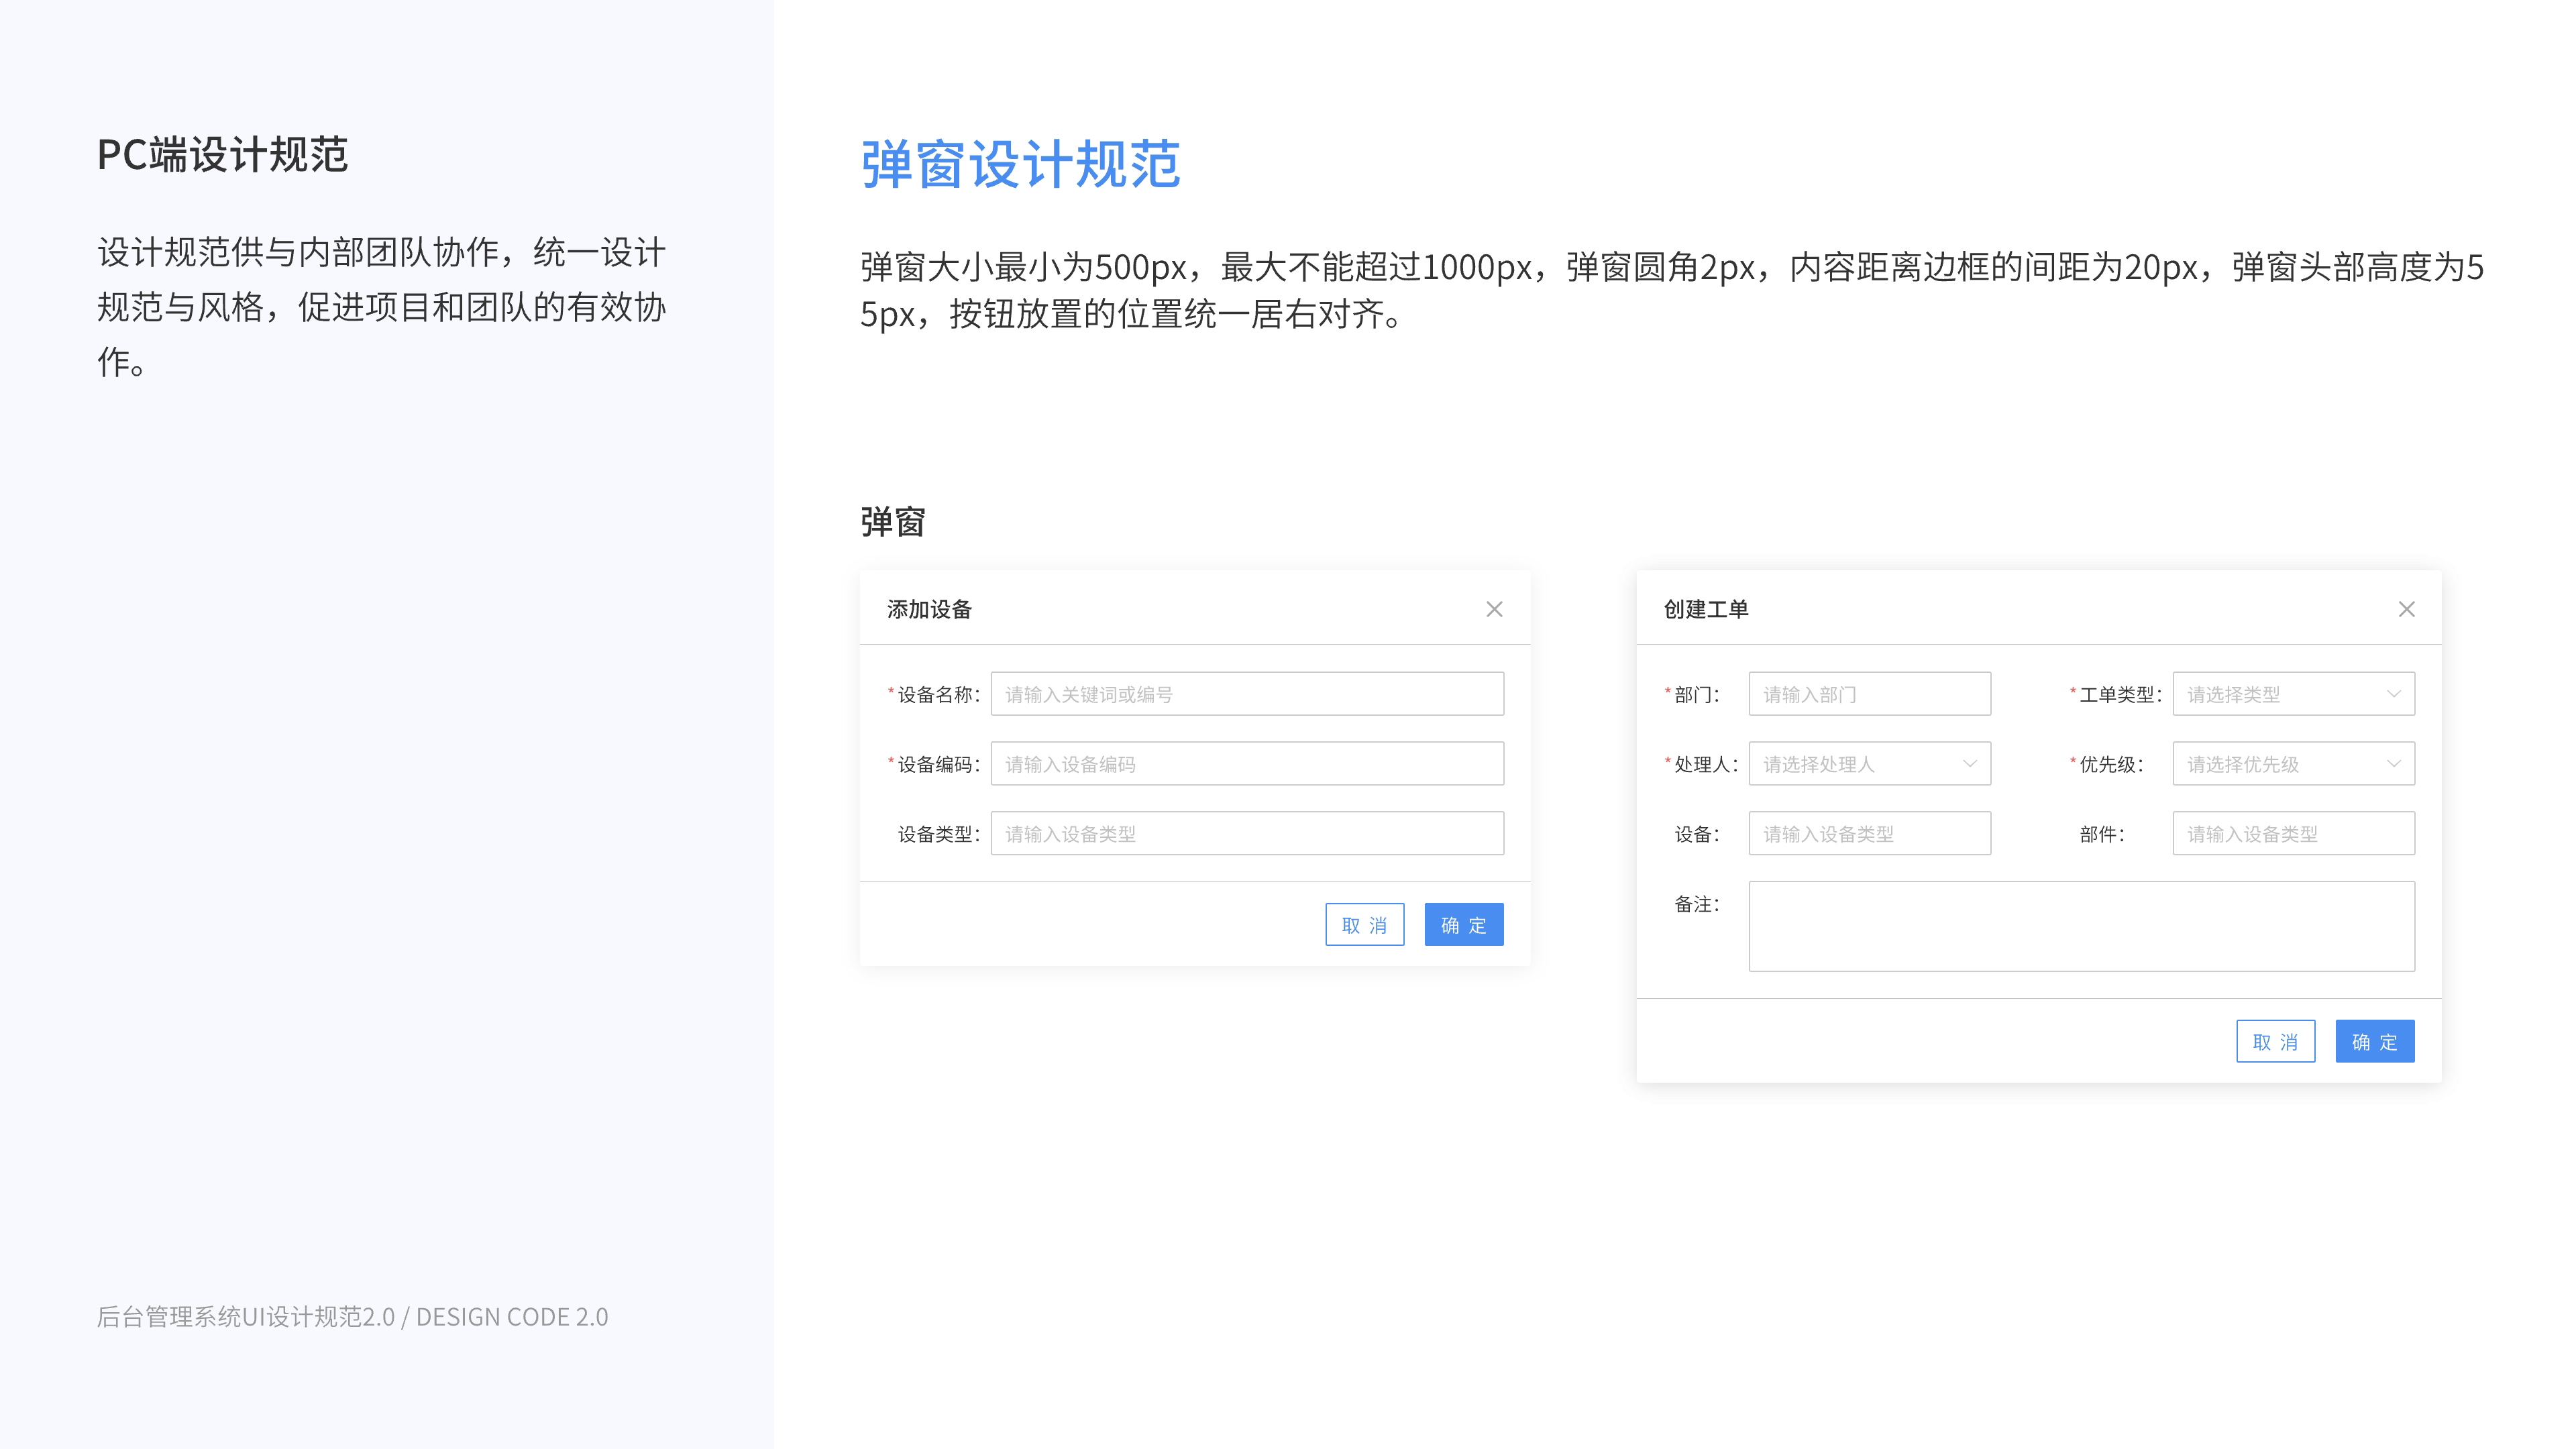The height and width of the screenshot is (1449, 2576).
Task: Click the 添加设备 dialog title
Action: [929, 609]
